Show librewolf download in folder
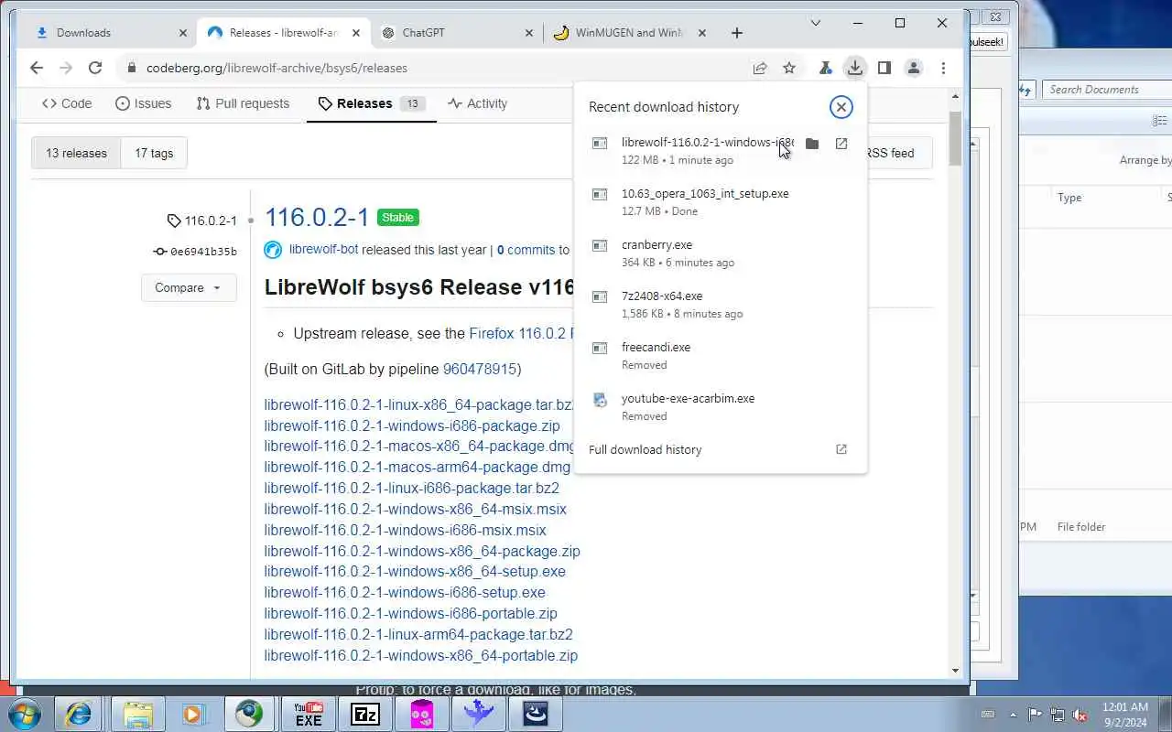This screenshot has width=1172, height=732. pyautogui.click(x=812, y=144)
